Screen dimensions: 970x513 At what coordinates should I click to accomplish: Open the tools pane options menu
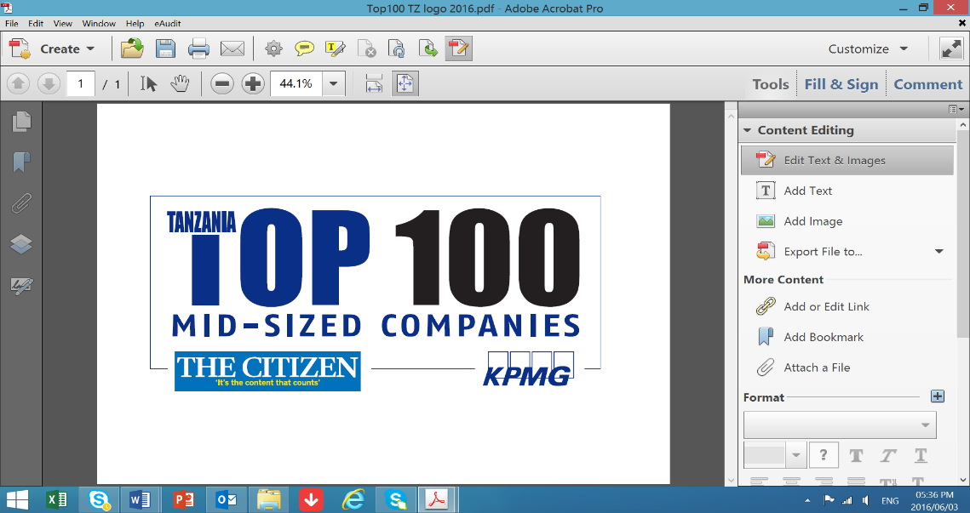click(x=956, y=110)
